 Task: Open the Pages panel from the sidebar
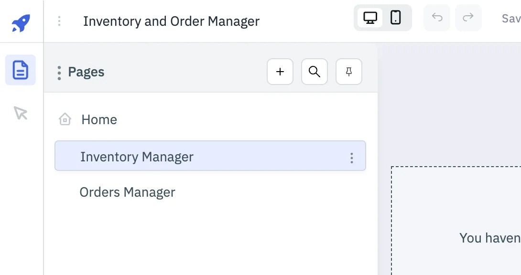20,70
